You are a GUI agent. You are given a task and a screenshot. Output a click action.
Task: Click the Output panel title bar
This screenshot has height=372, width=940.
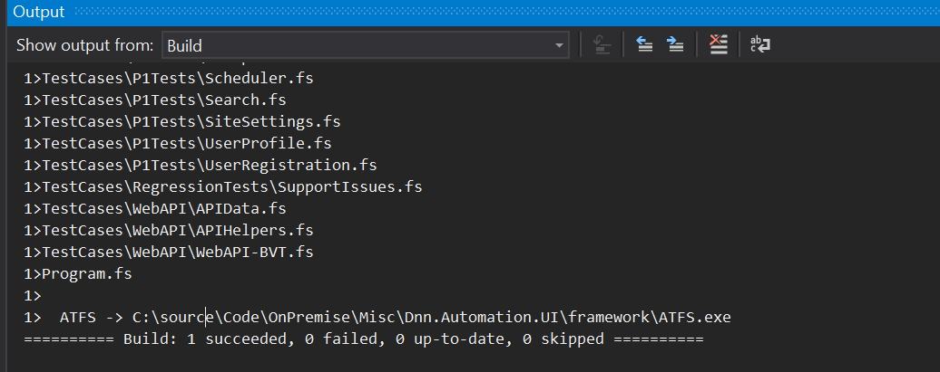pos(470,12)
